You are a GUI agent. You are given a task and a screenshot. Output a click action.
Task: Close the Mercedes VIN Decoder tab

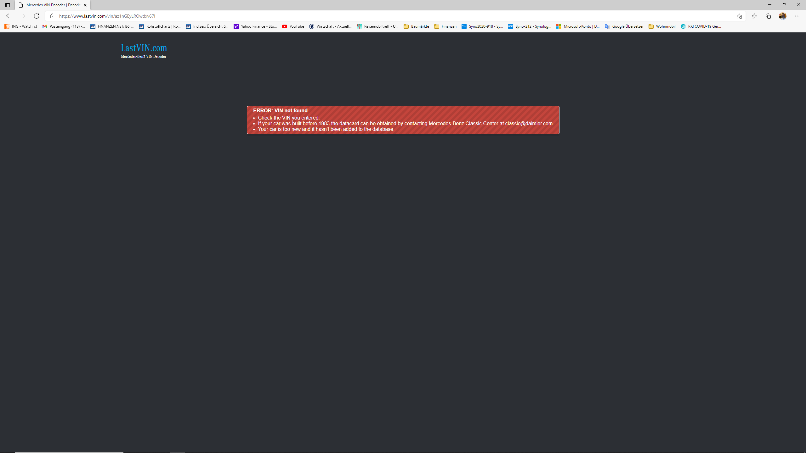(85, 5)
